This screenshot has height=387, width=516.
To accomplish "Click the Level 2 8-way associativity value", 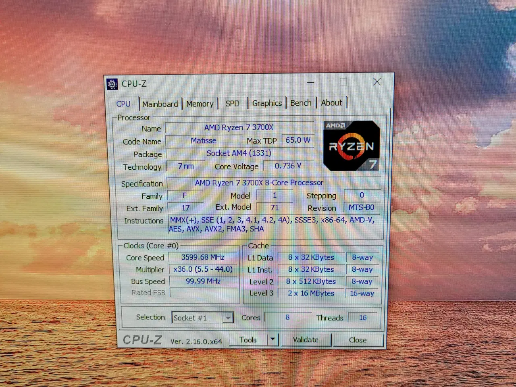I will point(362,281).
